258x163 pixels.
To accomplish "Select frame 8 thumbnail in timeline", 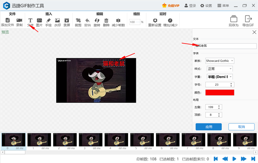I will (x=219, y=140).
